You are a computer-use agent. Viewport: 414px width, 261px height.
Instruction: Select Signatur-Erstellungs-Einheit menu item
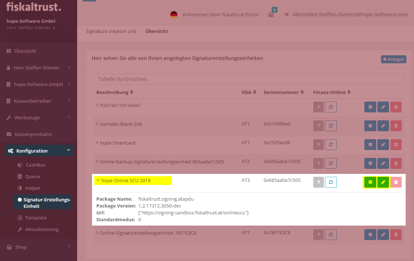pos(42,203)
